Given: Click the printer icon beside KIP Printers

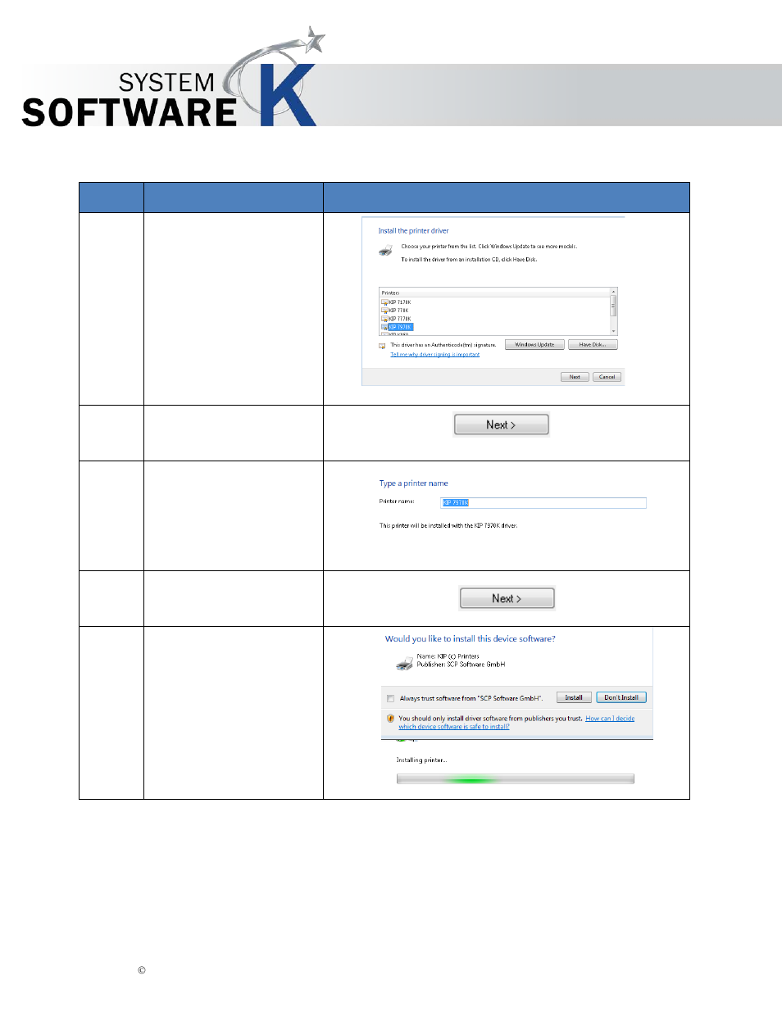Looking at the screenshot, I should click(404, 663).
